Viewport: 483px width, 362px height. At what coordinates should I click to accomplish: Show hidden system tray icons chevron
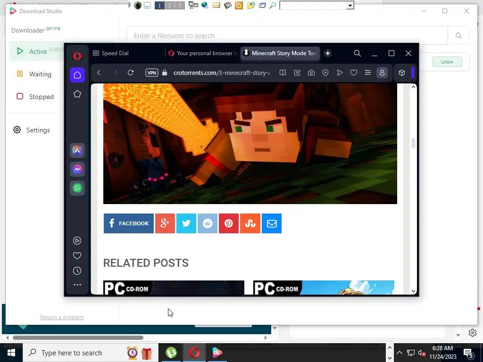point(399,353)
